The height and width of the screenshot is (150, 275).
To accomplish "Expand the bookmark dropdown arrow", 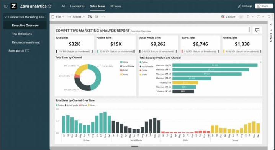I will point(252,17).
